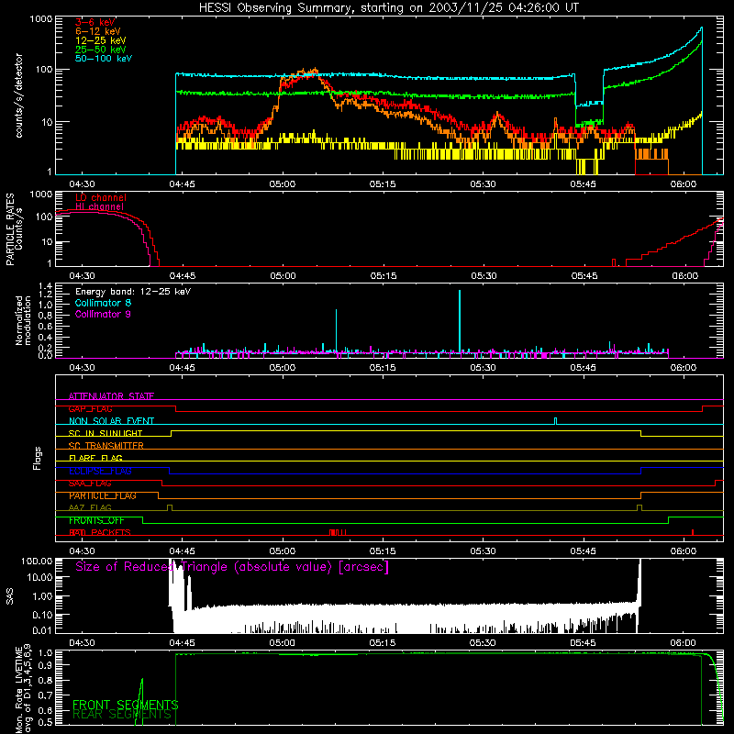Click the HESSI Observing Summary title text
The image size is (734, 734).
[x=388, y=7]
